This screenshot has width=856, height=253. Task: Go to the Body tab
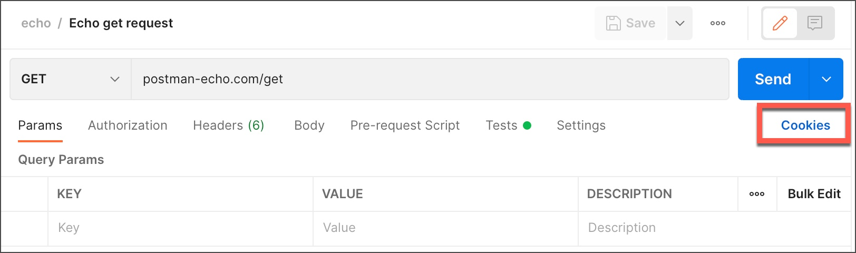(309, 125)
